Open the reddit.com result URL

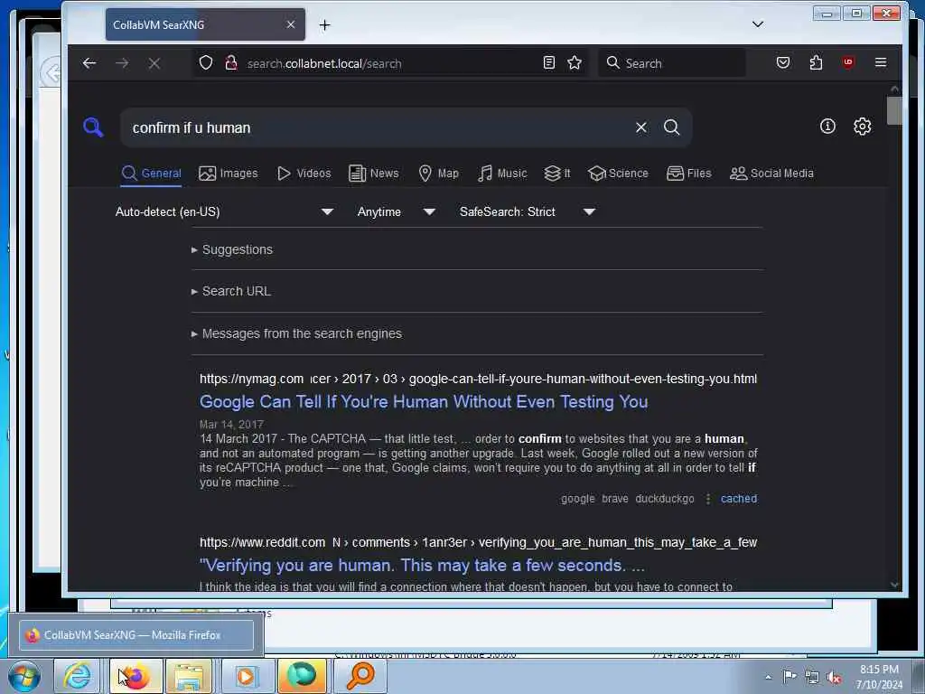pos(478,542)
